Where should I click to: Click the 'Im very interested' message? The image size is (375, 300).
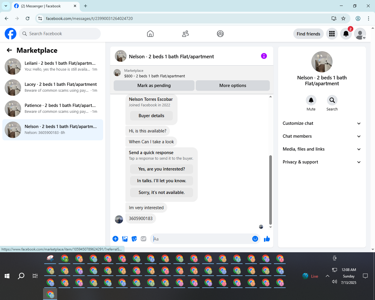(146, 208)
